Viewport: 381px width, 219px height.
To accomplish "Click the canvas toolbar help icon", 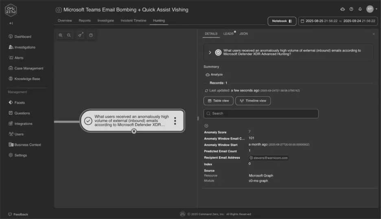I will coord(91,35).
